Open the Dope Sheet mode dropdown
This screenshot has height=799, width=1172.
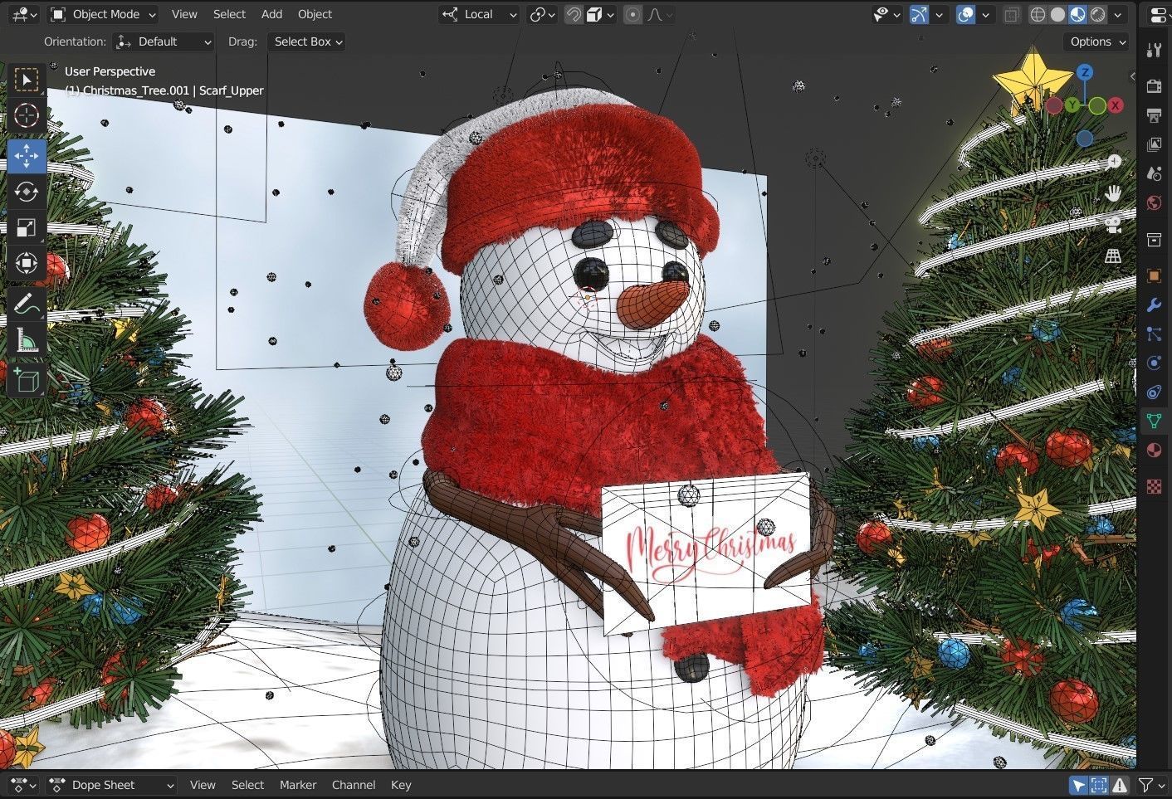click(x=112, y=785)
